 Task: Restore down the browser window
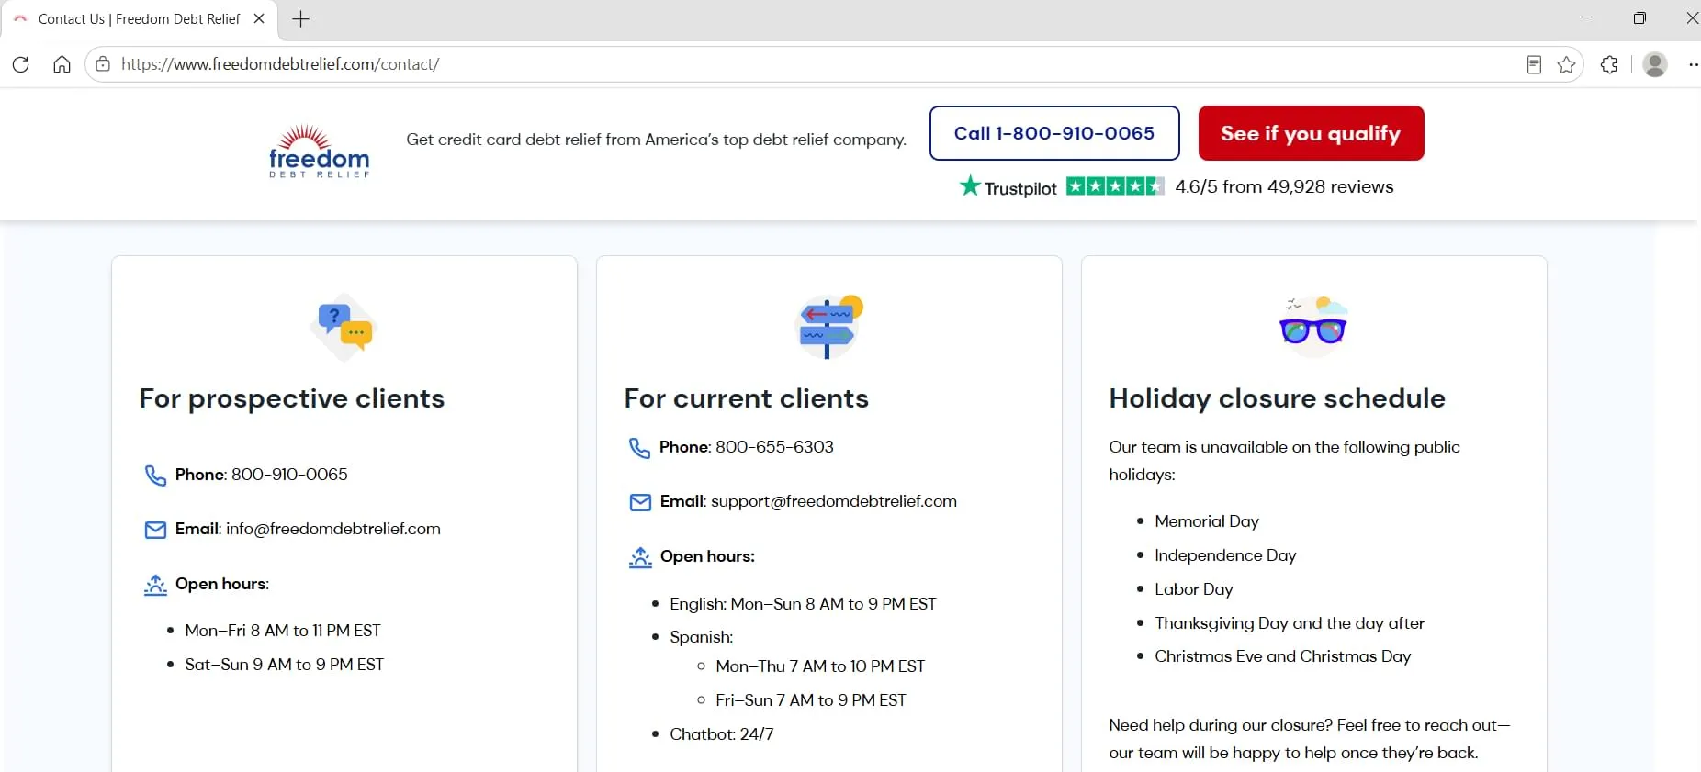[x=1639, y=18]
